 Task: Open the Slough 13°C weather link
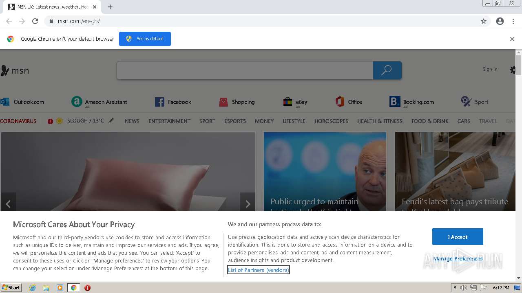[x=86, y=121]
